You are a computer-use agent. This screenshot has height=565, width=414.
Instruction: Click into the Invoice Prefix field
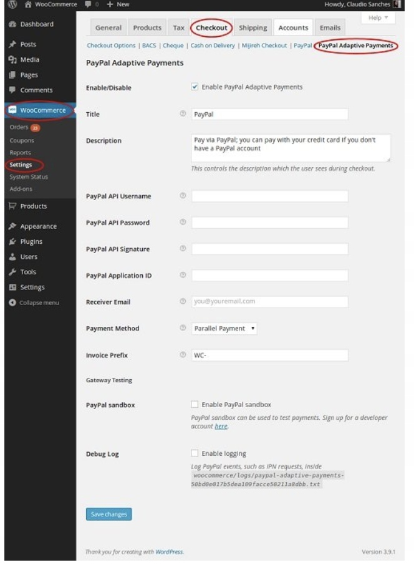(269, 355)
